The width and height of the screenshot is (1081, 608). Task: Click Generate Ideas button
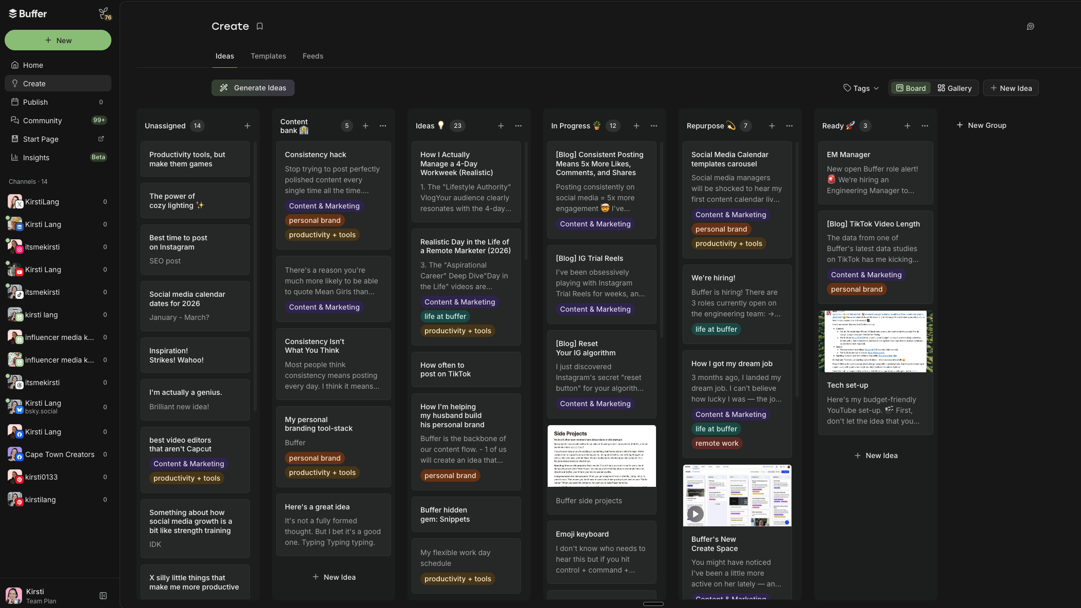(x=253, y=88)
